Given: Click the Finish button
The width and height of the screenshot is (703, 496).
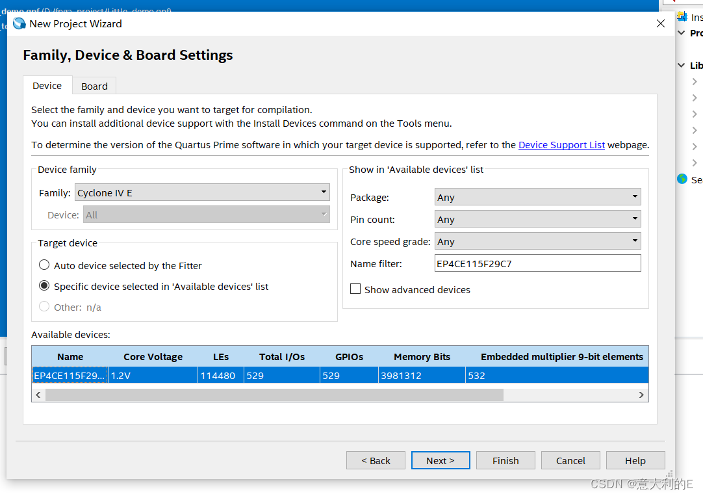Looking at the screenshot, I should 505,460.
